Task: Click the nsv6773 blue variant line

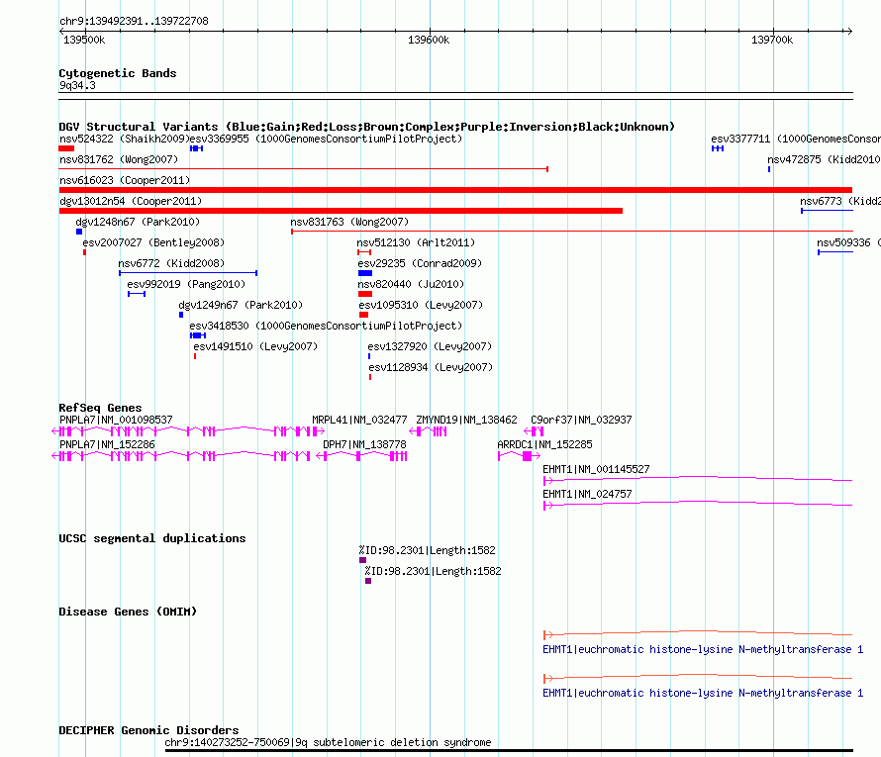Action: 828,211
